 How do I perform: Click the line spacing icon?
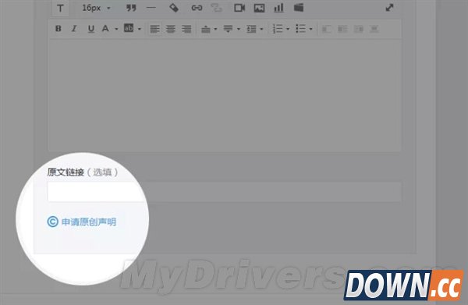click(x=251, y=29)
